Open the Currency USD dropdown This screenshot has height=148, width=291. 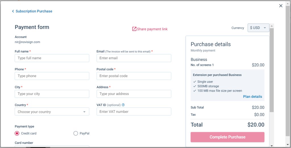(x=258, y=28)
